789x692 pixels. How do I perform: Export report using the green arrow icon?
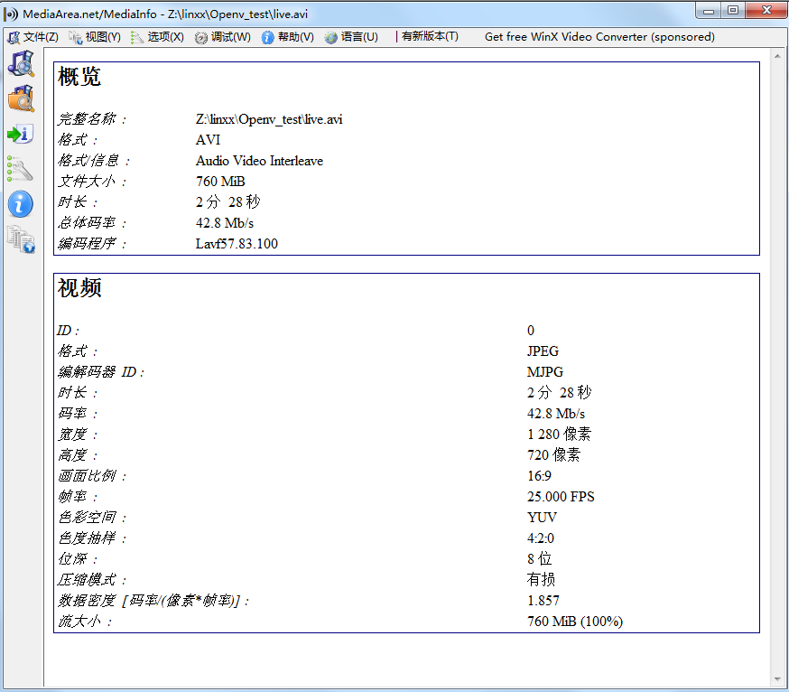point(22,134)
